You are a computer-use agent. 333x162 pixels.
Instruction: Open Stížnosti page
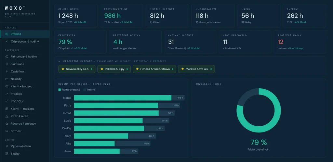coord(25,131)
